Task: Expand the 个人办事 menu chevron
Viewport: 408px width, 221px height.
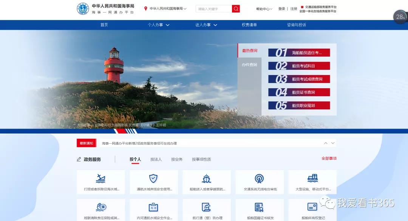Action: point(168,25)
